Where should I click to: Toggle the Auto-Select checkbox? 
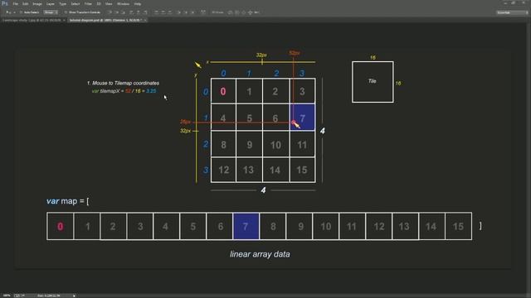click(21, 12)
